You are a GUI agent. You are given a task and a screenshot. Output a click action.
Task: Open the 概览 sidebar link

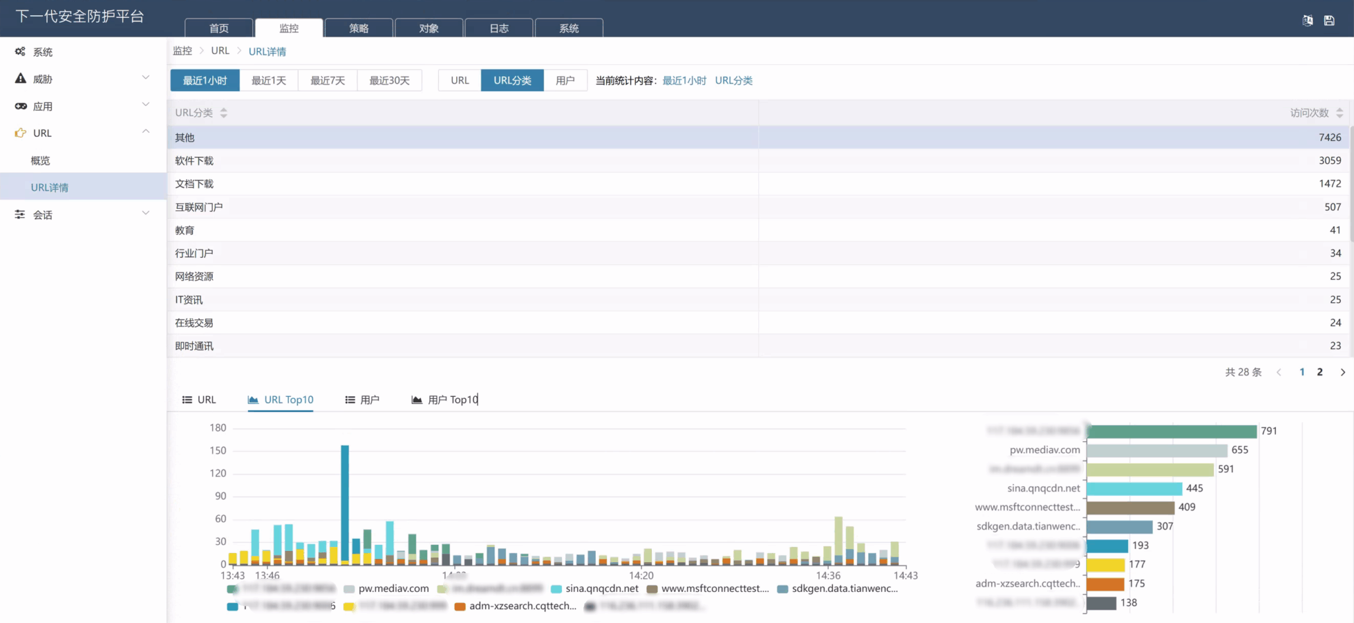[x=40, y=160]
